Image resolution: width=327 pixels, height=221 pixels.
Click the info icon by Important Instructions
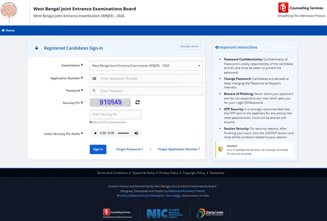click(x=217, y=47)
